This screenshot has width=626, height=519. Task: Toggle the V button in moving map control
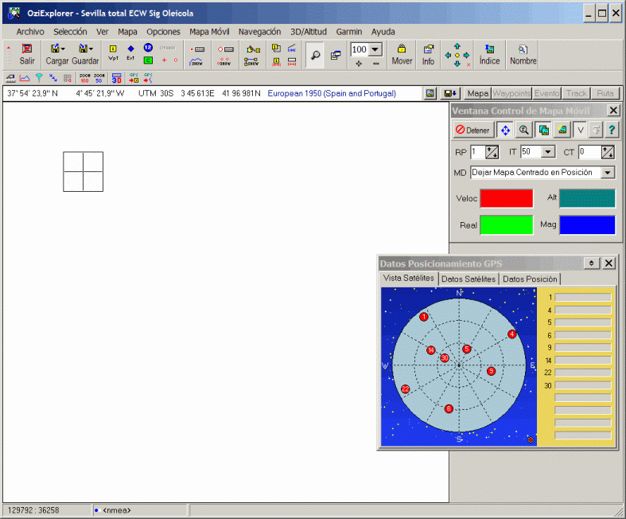coord(580,130)
